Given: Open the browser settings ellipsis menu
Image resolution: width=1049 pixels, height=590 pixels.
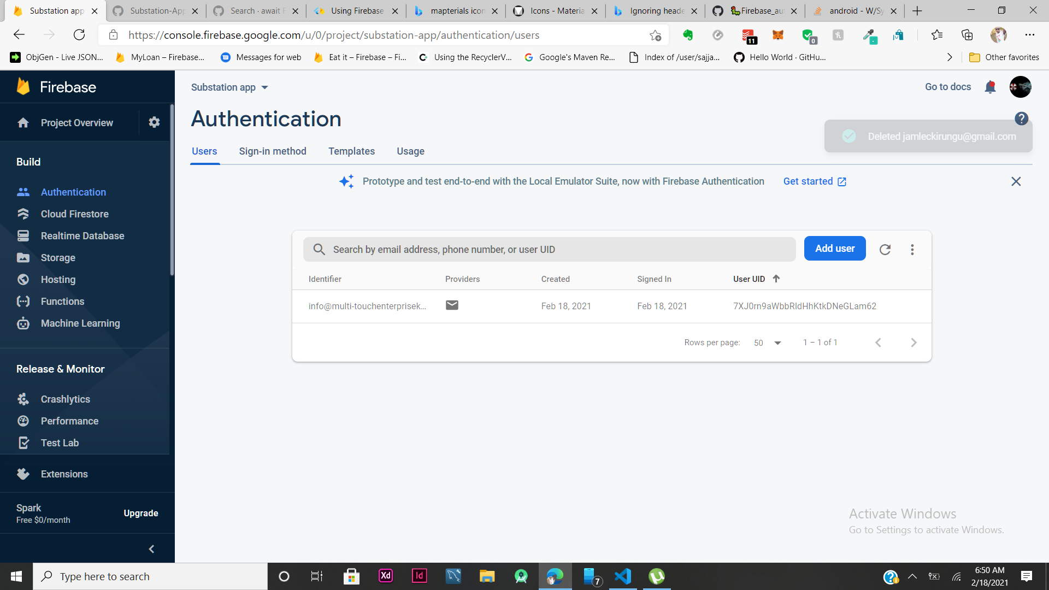Looking at the screenshot, I should (1030, 35).
